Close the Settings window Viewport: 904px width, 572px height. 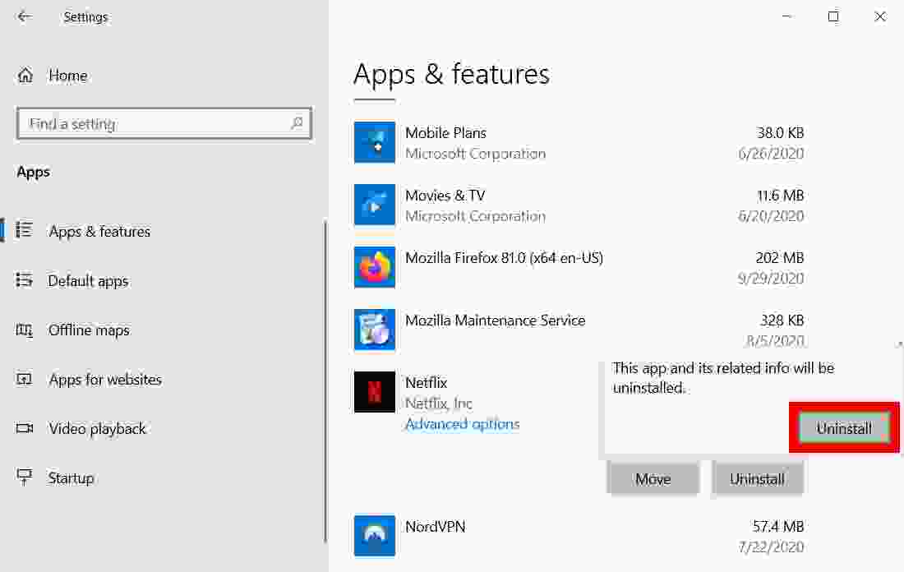[x=880, y=16]
